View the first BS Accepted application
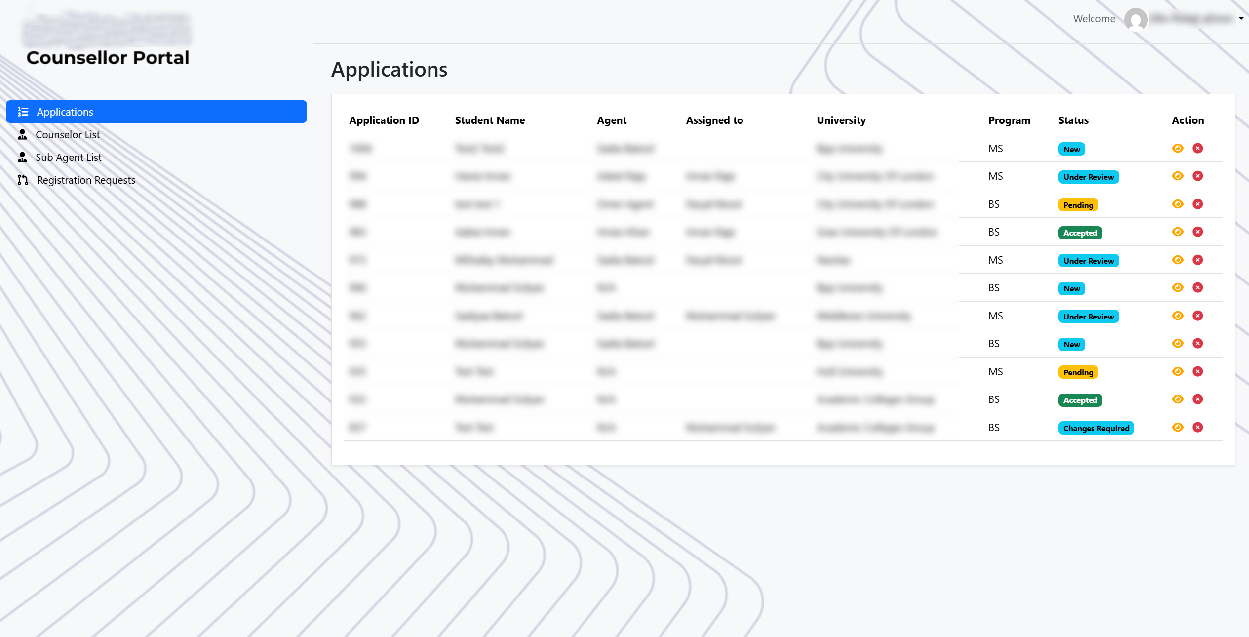 (x=1178, y=232)
